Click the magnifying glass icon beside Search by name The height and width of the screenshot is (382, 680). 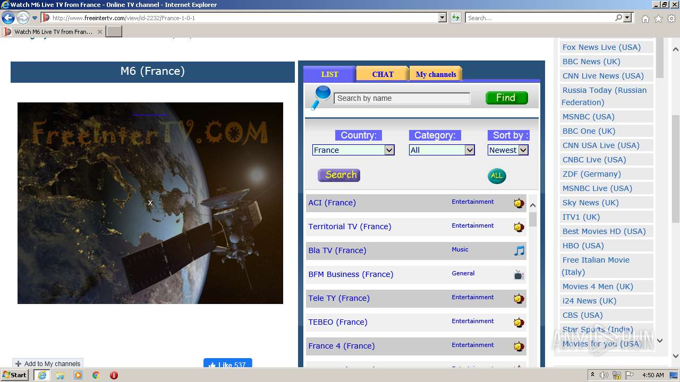click(x=320, y=98)
